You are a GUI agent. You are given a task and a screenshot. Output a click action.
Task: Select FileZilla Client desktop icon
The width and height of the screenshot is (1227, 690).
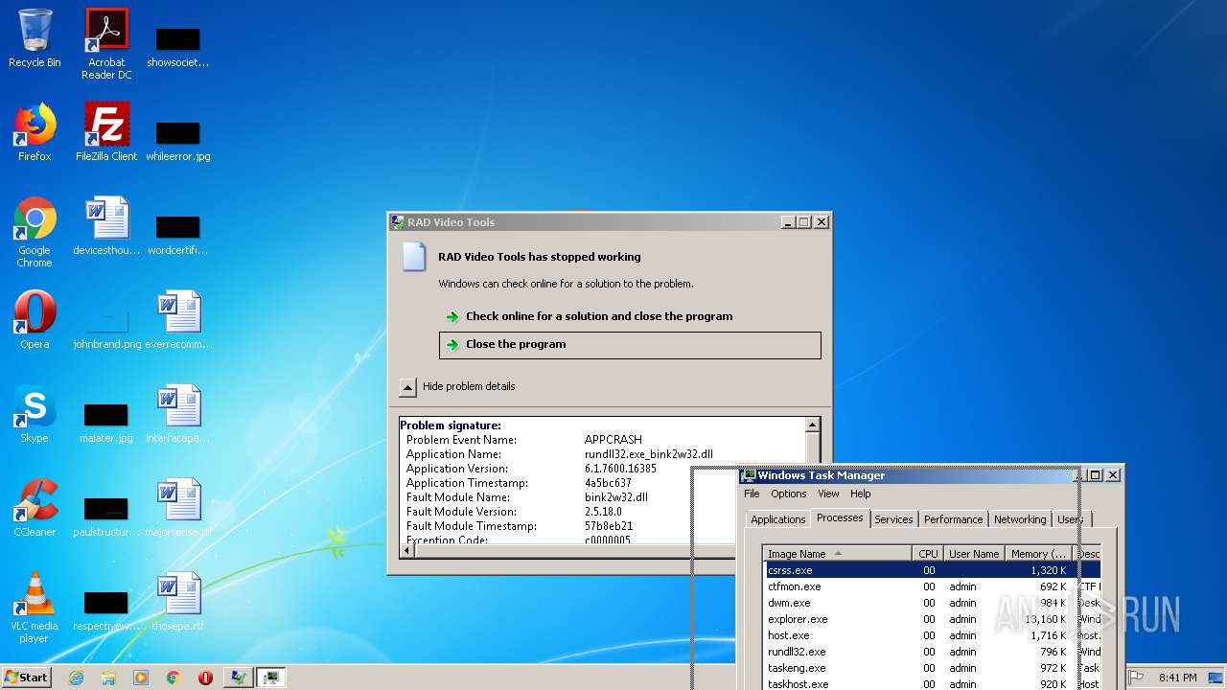(x=106, y=132)
